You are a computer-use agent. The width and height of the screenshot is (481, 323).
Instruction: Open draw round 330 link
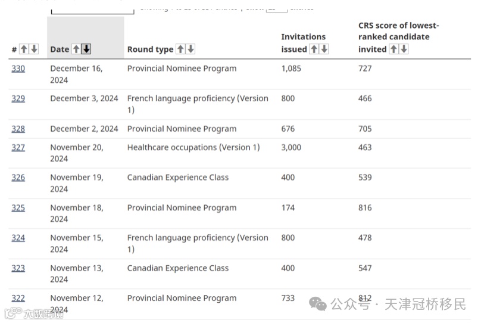click(x=18, y=69)
